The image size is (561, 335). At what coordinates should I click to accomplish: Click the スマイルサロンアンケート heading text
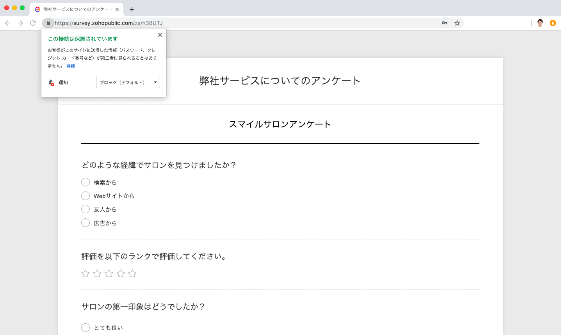point(280,124)
